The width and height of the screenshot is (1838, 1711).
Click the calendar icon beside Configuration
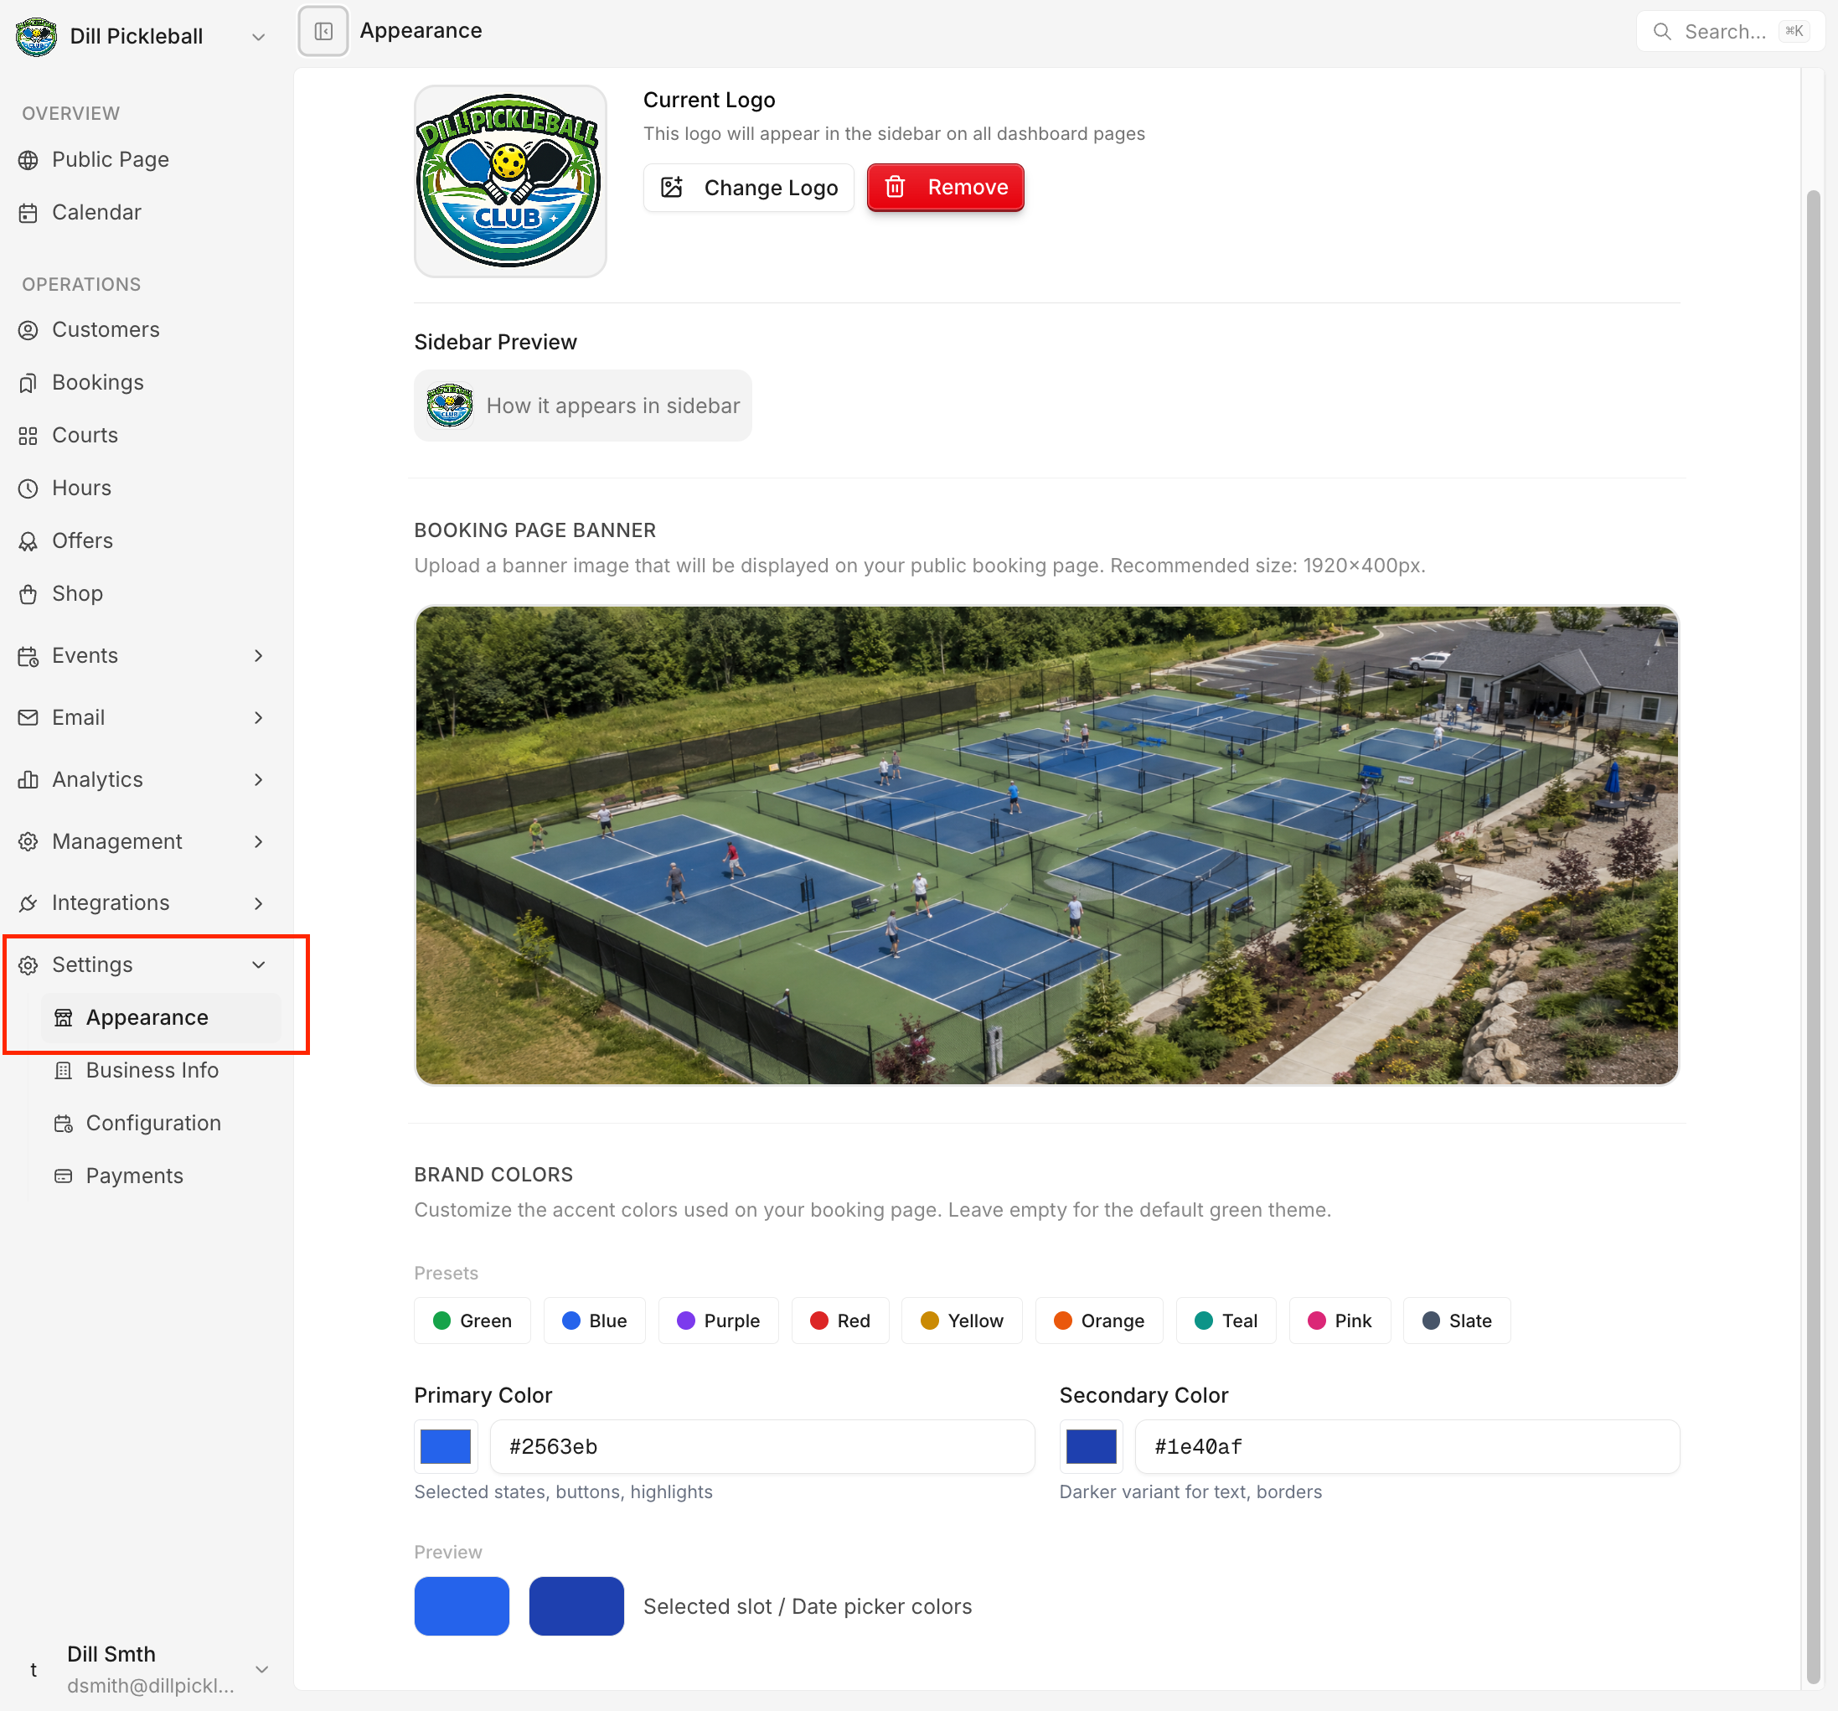coord(63,1124)
